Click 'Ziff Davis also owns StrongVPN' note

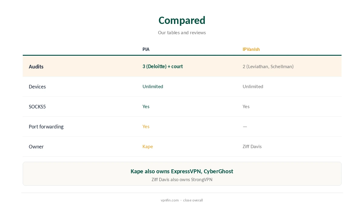click(182, 180)
